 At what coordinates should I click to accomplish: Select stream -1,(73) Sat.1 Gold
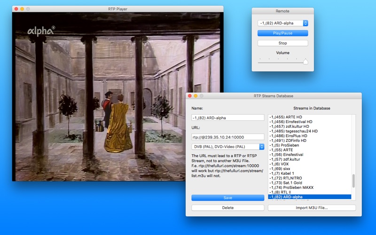click(310, 183)
